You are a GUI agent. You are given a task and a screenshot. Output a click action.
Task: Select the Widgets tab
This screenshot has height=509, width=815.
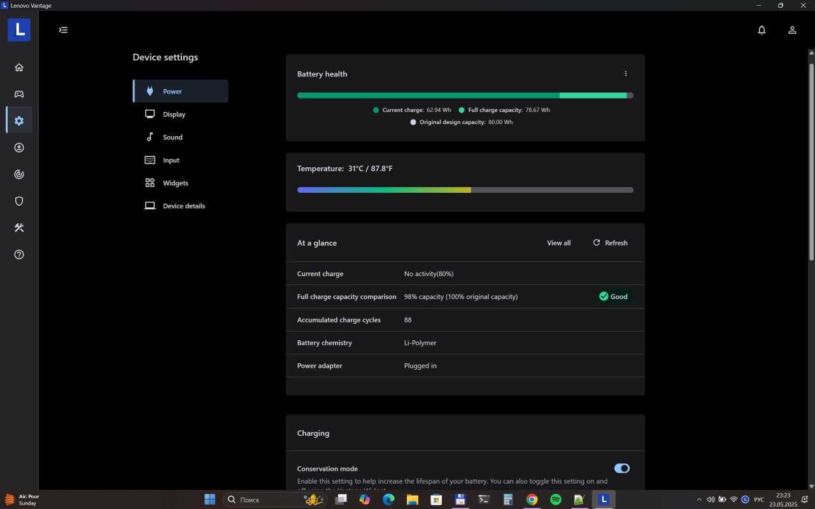coord(180,183)
